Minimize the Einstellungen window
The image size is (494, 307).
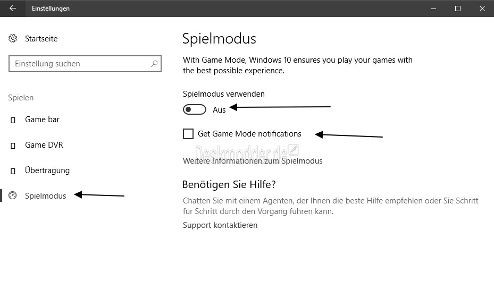pyautogui.click(x=433, y=8)
